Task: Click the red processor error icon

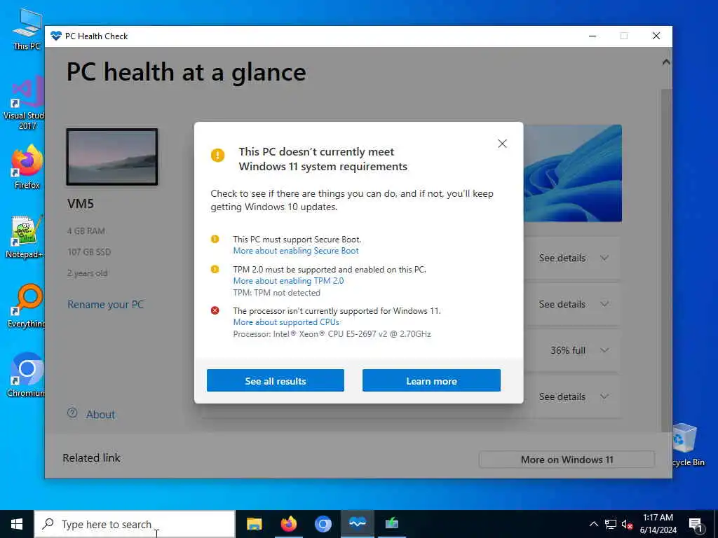Action: click(215, 310)
